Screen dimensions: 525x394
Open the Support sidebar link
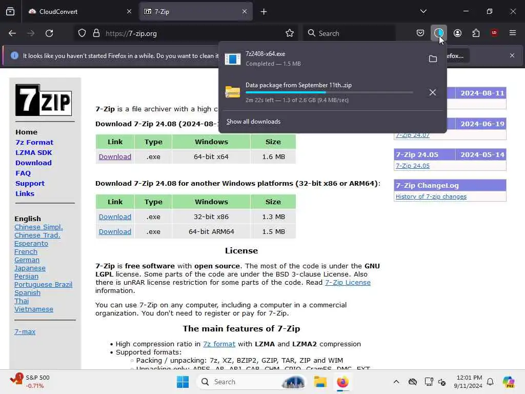pos(30,184)
